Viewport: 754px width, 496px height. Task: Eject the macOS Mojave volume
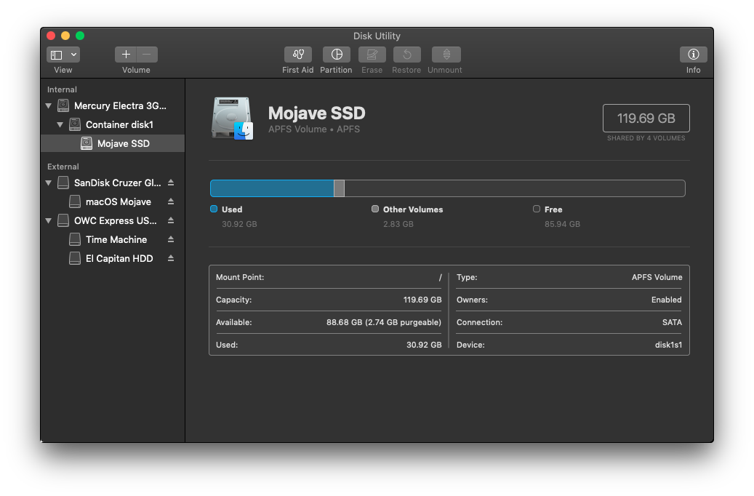tap(171, 201)
